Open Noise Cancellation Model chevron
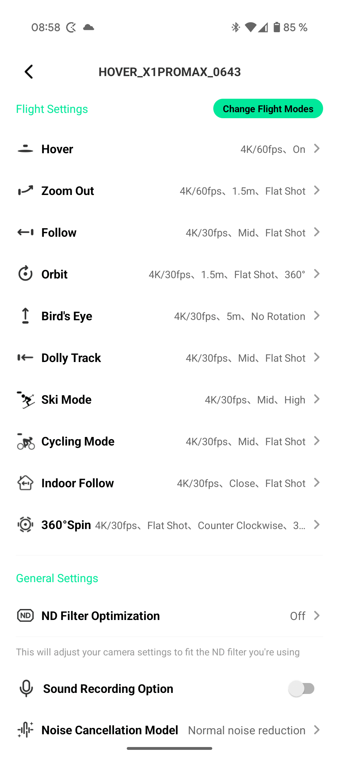Screen dimensions: 339x758 317,730
